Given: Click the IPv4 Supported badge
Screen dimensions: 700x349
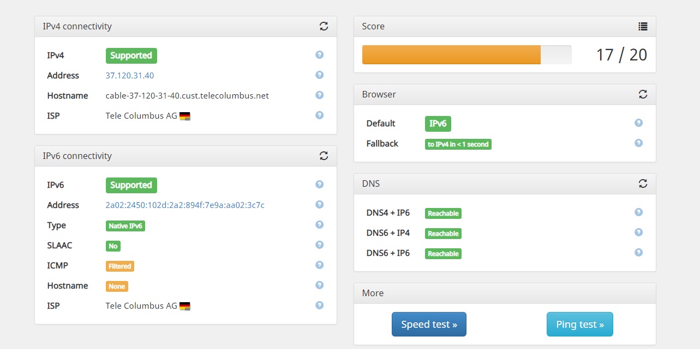Looking at the screenshot, I should 131,56.
